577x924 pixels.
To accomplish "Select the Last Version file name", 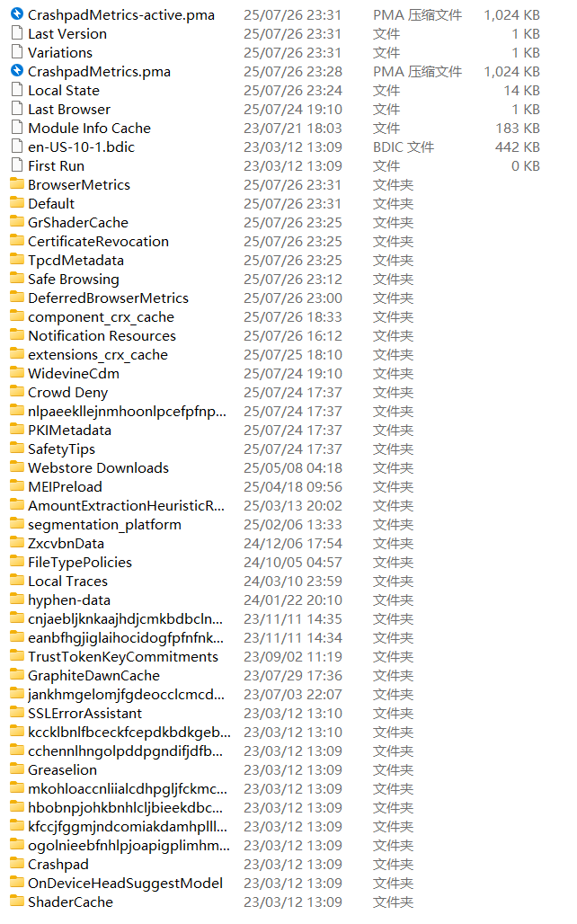I will (67, 33).
